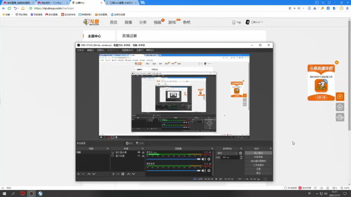Open the OBS Edit menu

[x=90, y=50]
